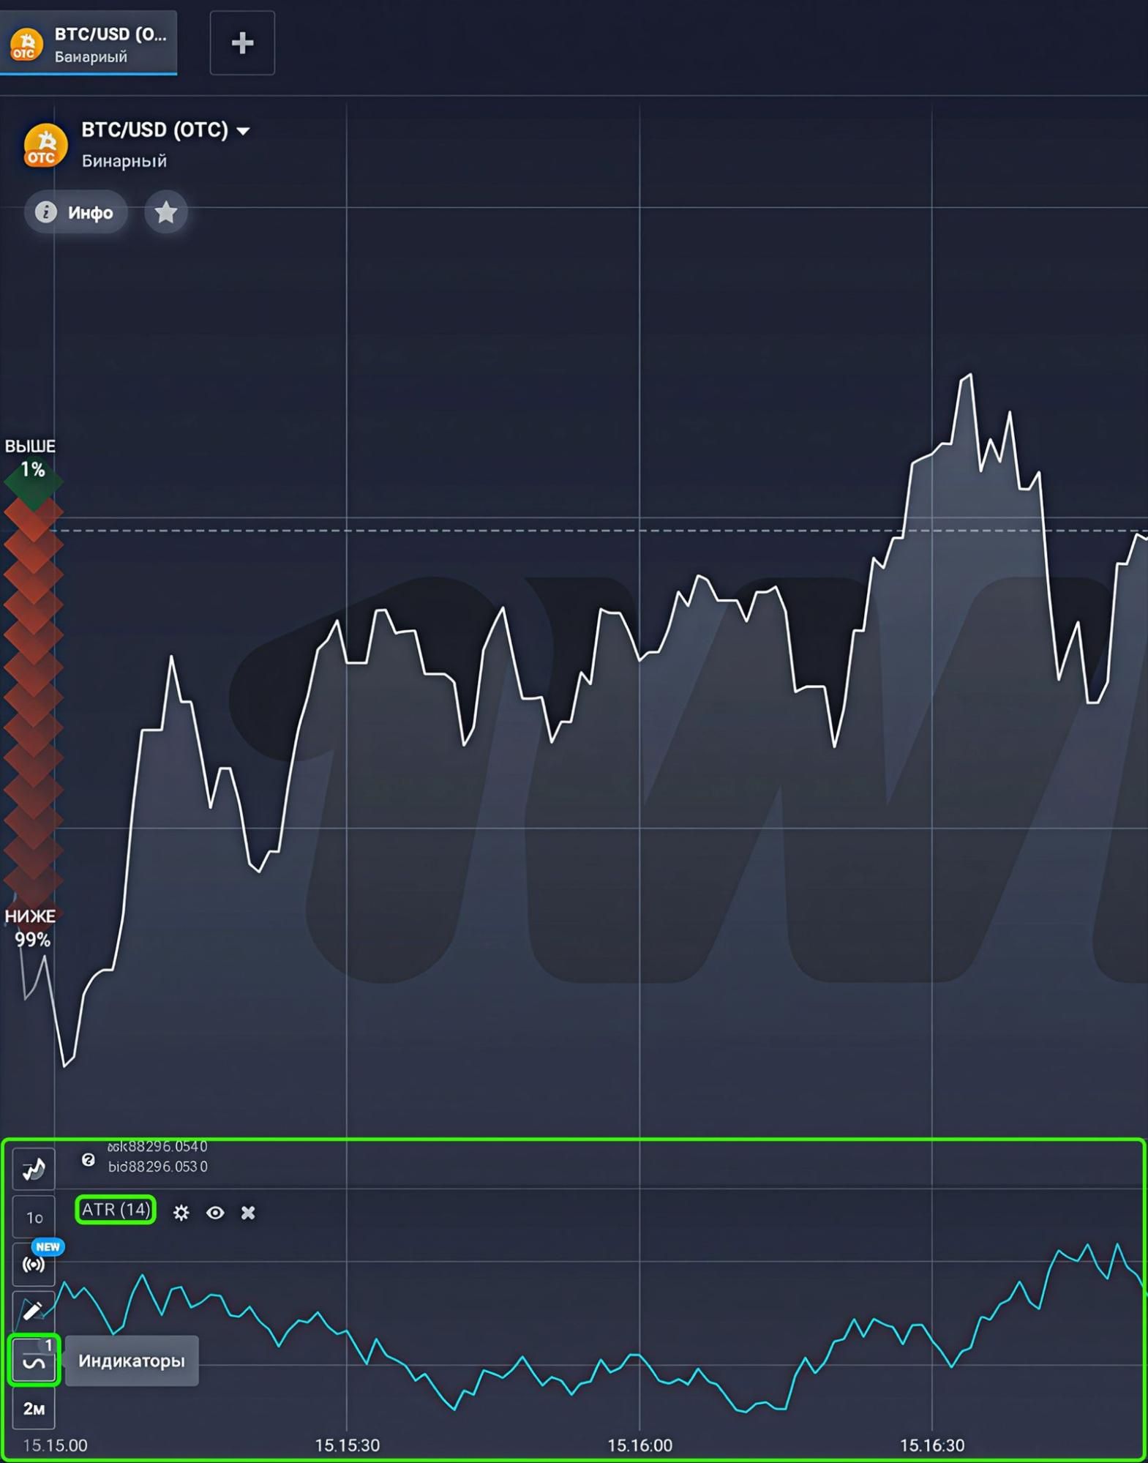Add asset to favorites with star
The image size is (1148, 1463).
pyautogui.click(x=166, y=212)
